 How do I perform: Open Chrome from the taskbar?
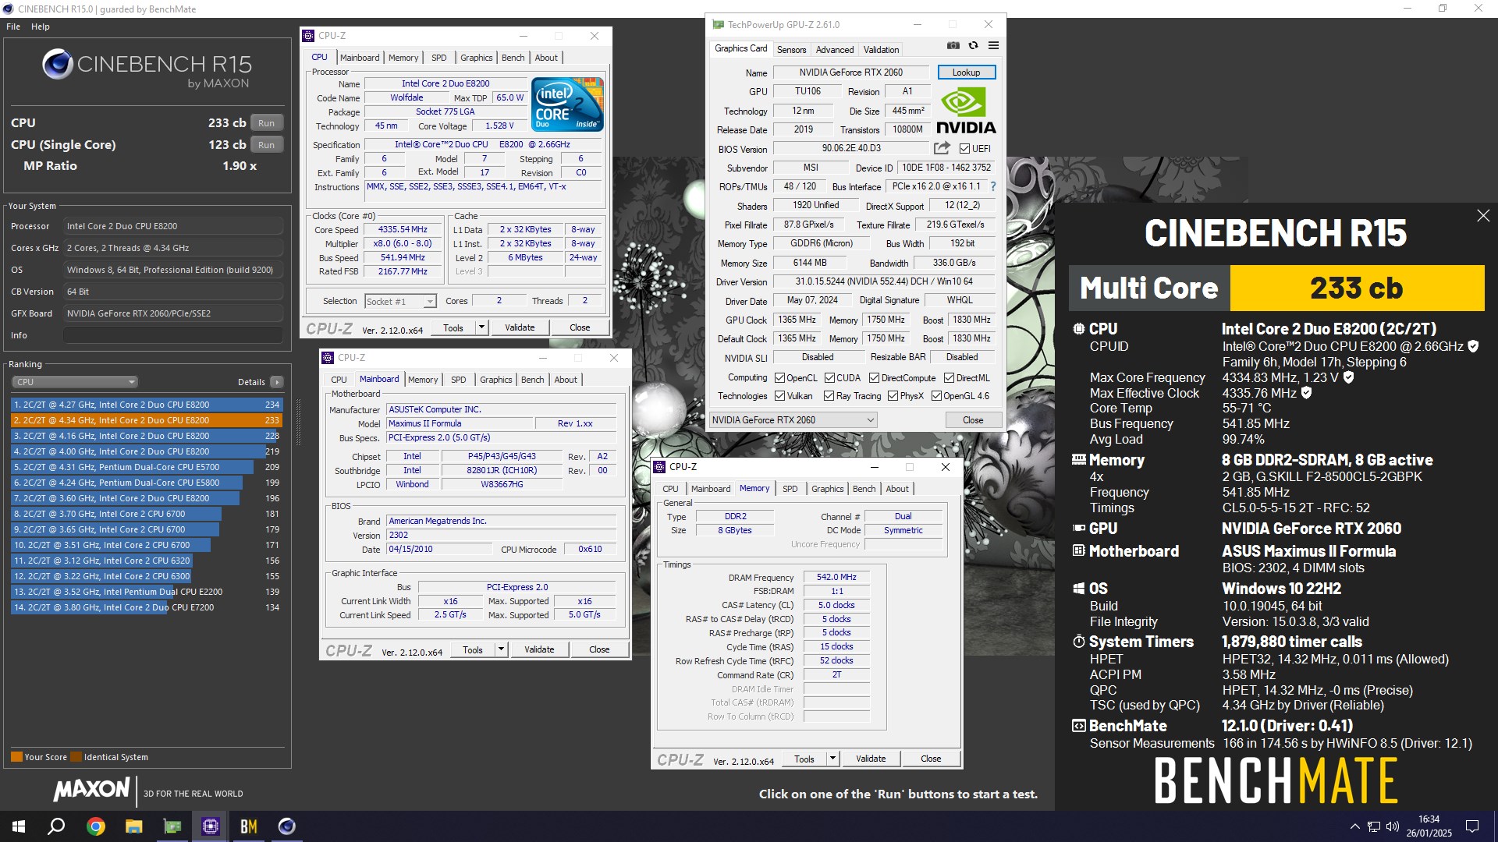pyautogui.click(x=96, y=826)
